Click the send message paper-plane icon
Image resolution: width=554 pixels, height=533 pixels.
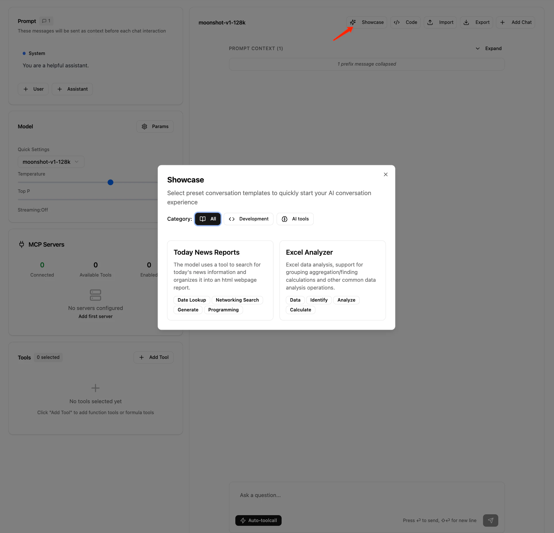490,520
